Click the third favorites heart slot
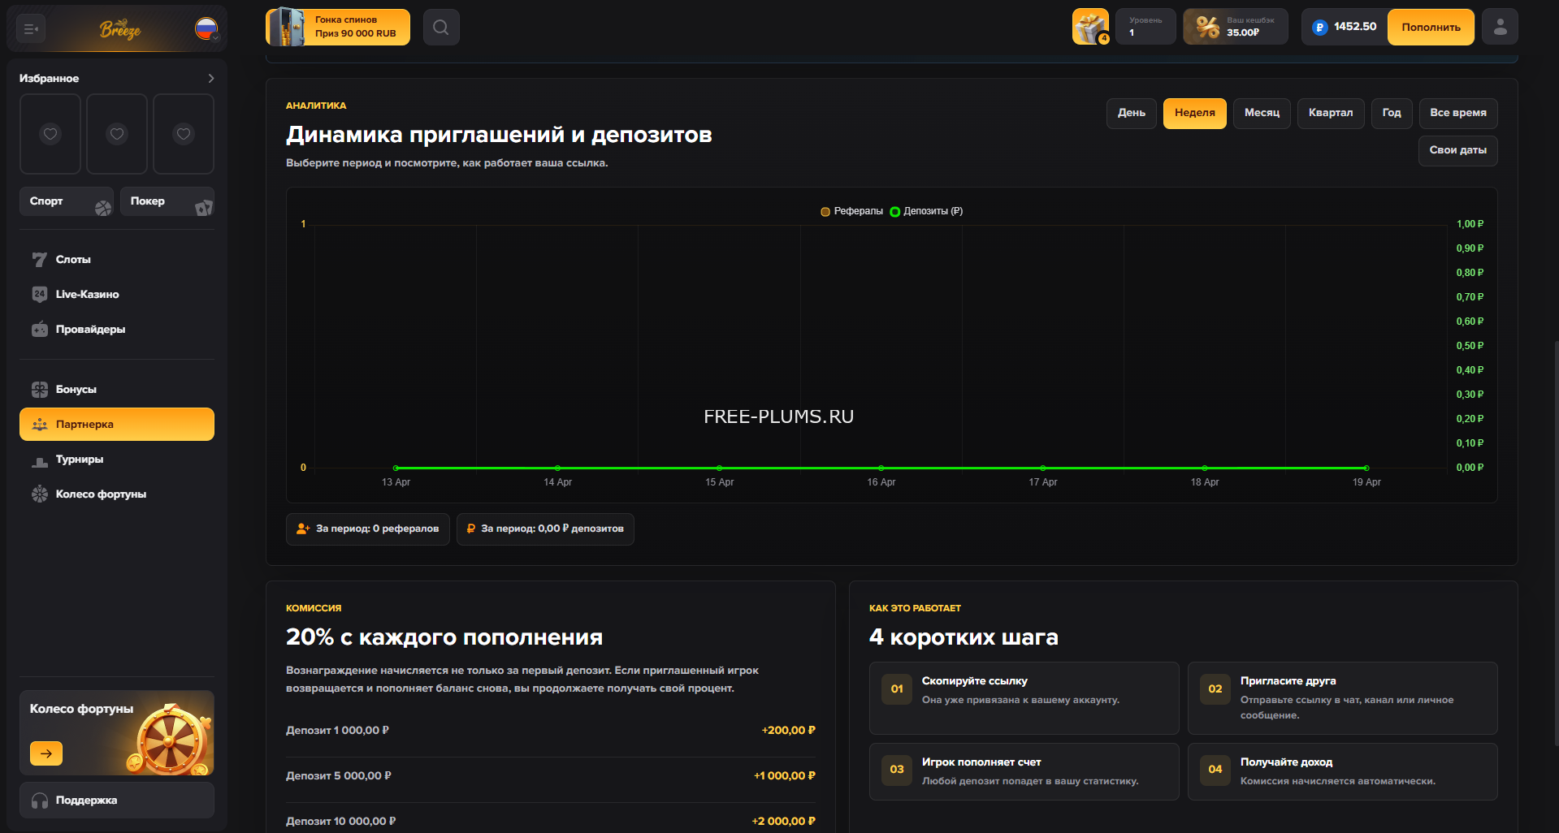Viewport: 1559px width, 833px height. click(x=184, y=134)
